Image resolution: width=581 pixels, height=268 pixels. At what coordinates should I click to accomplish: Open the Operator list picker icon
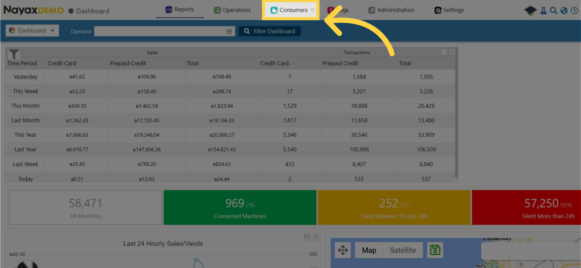tap(229, 31)
